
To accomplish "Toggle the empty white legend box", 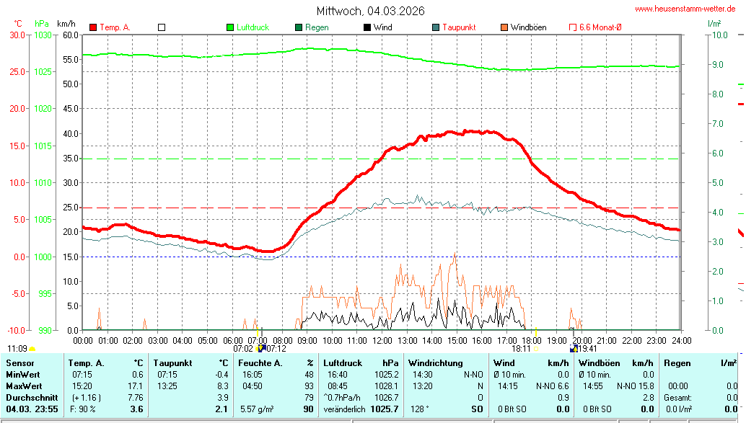I will (162, 27).
